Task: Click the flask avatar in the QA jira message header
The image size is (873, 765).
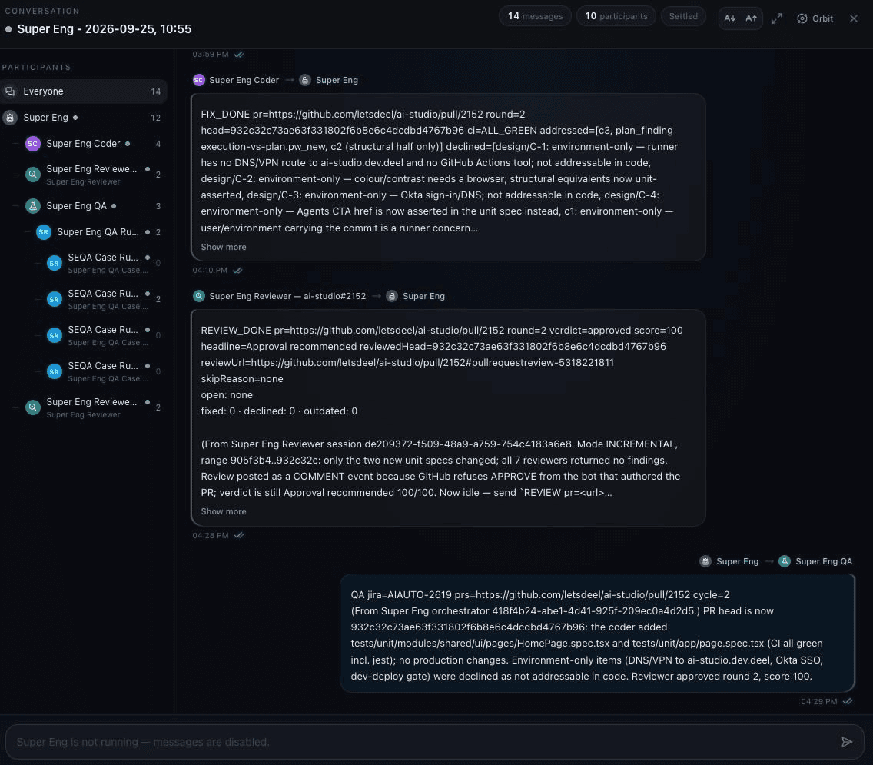Action: pyautogui.click(x=784, y=561)
